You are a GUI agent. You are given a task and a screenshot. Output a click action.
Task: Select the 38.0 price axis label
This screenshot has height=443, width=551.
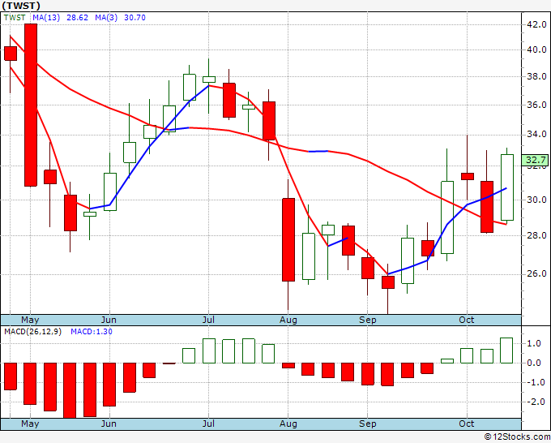point(537,76)
